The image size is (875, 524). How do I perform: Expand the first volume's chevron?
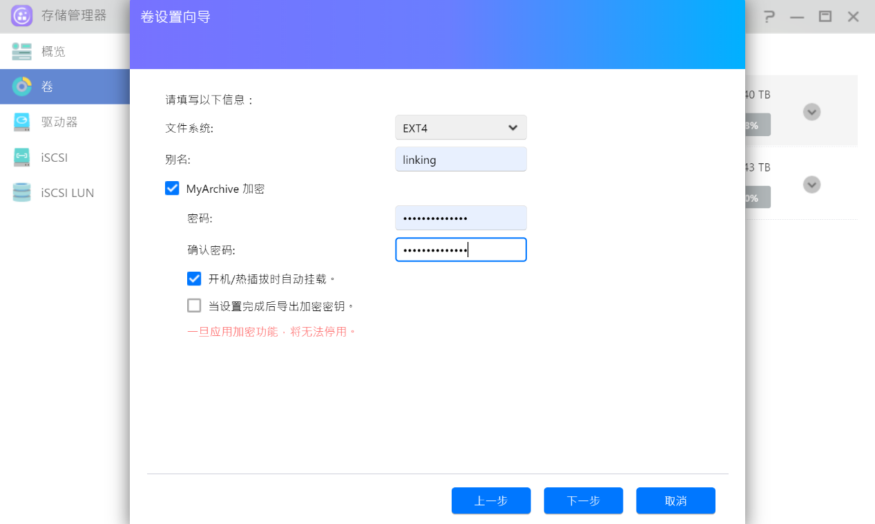point(811,111)
